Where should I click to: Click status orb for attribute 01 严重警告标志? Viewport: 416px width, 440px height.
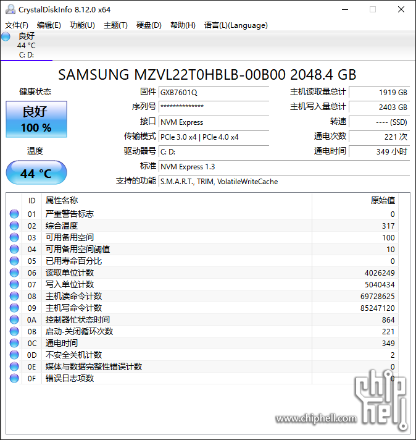coord(14,214)
